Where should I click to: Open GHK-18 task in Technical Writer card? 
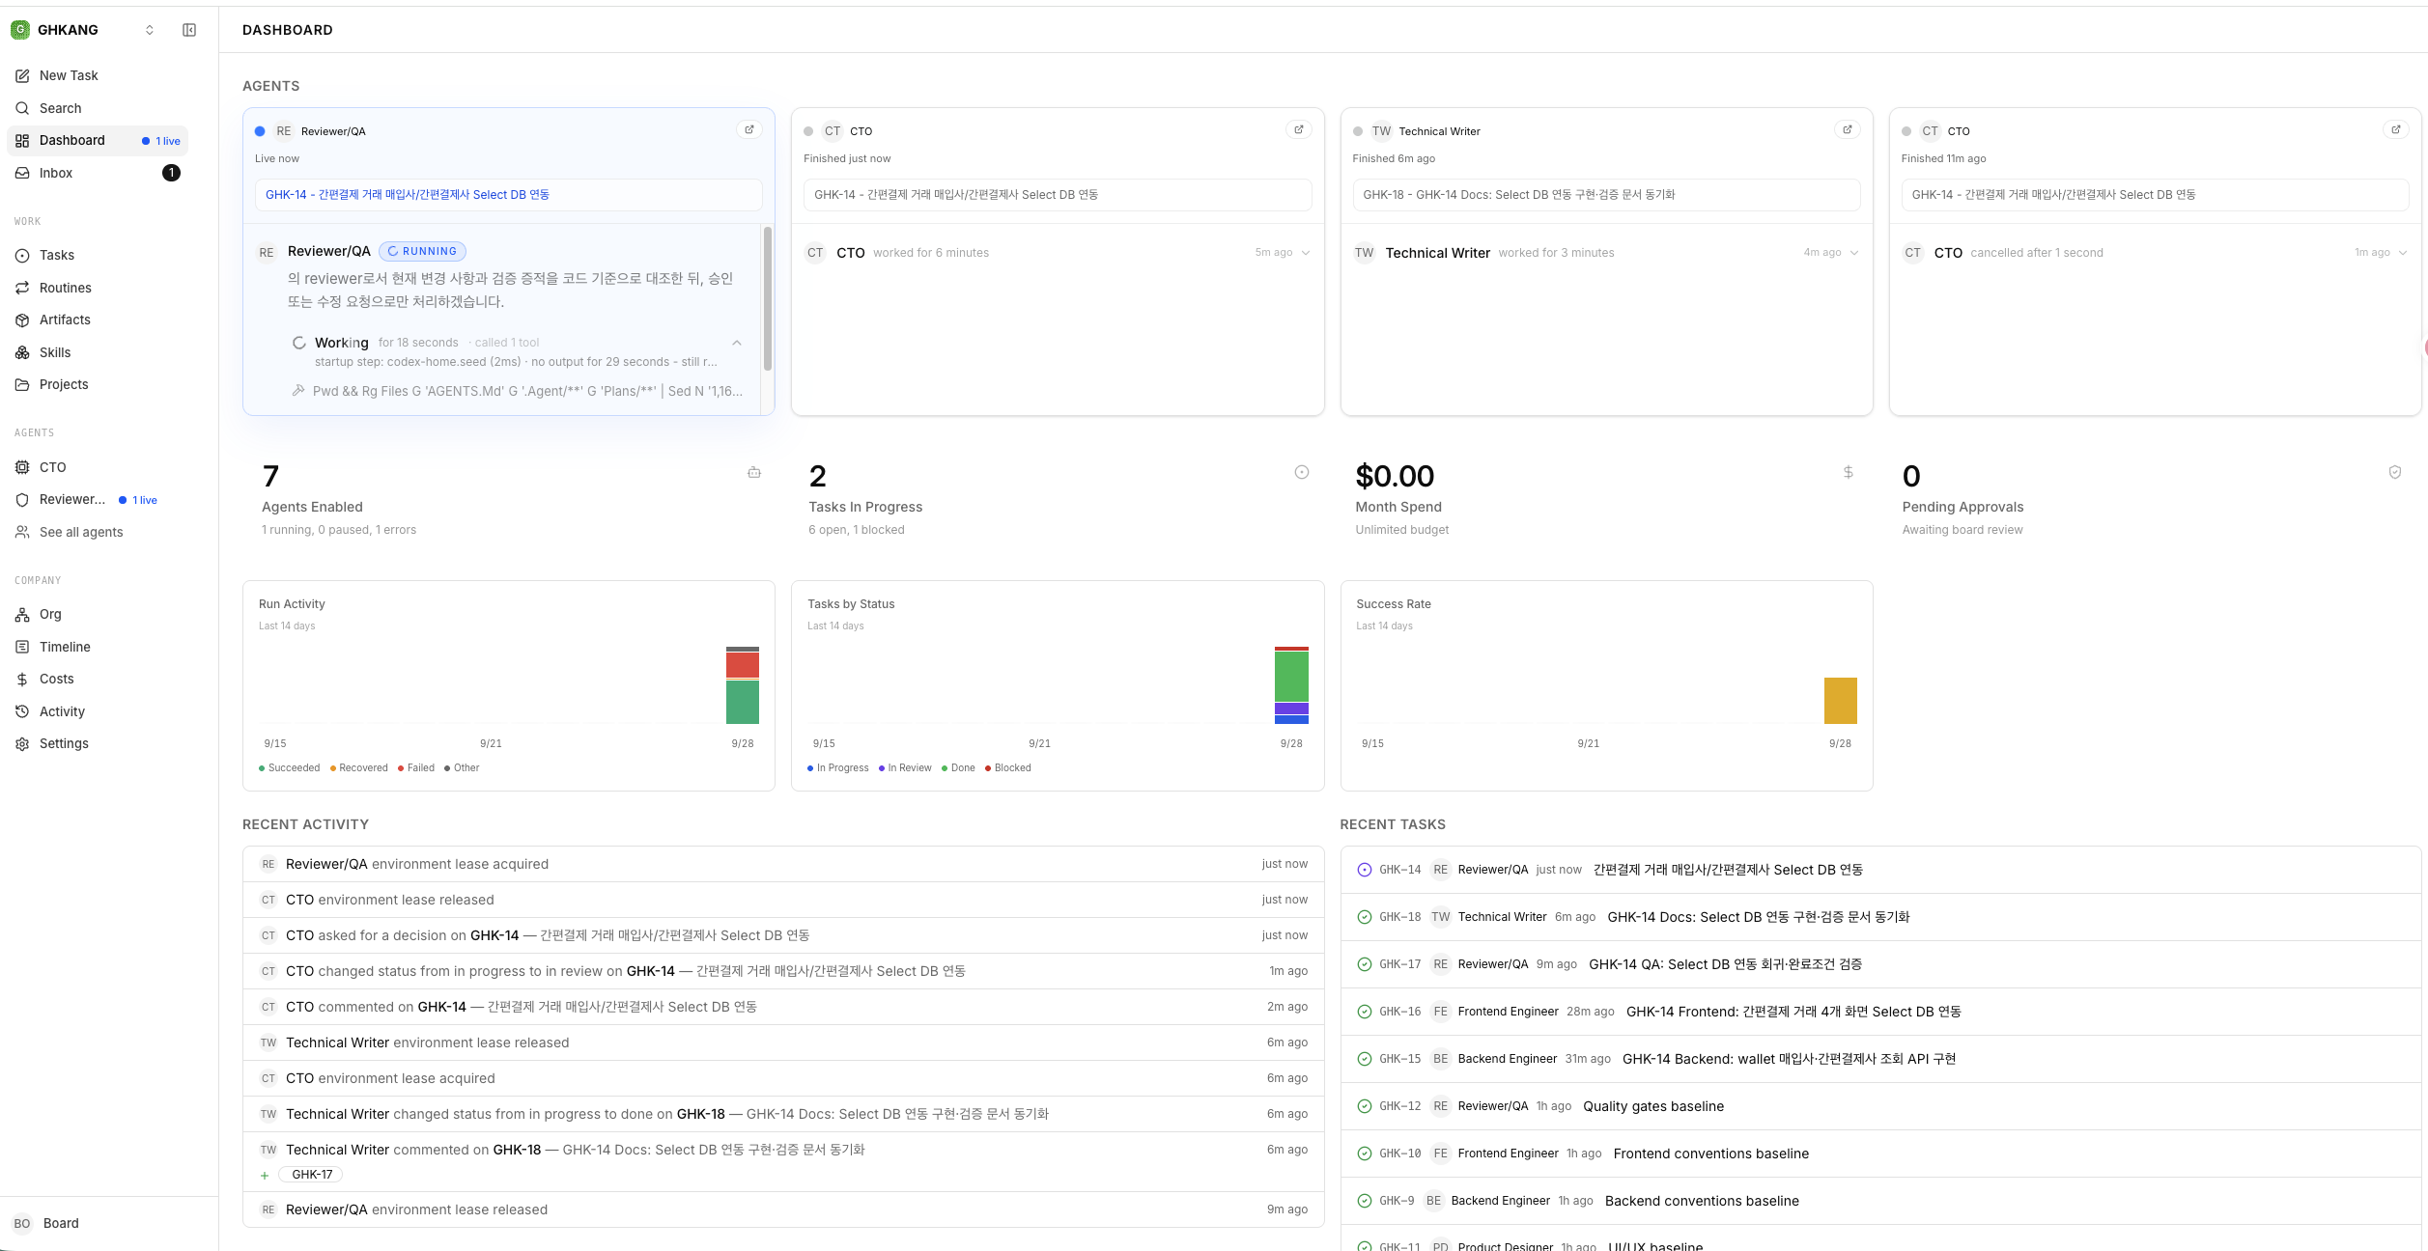(1606, 195)
